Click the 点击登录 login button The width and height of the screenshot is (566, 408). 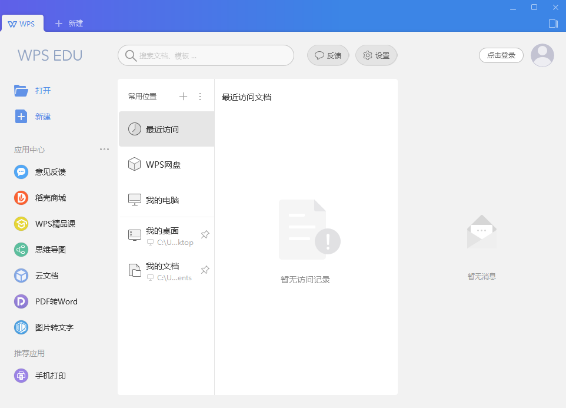pos(501,55)
